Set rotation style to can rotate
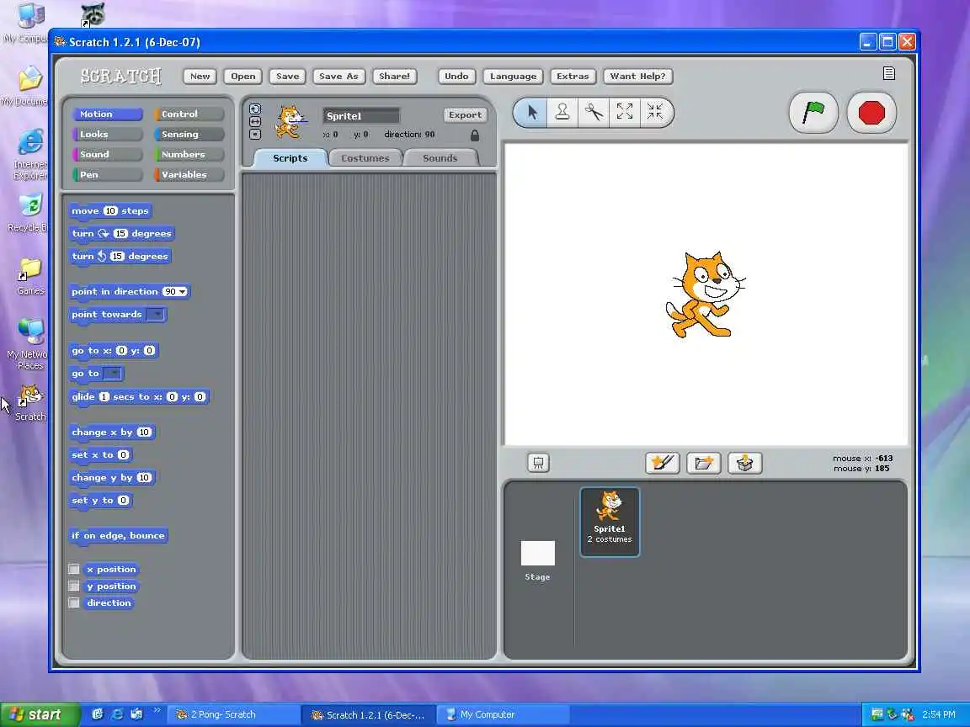 [x=255, y=109]
